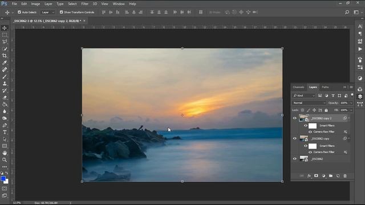Lock all with padlock icon
The width and height of the screenshot is (365, 205).
pyautogui.click(x=326, y=110)
